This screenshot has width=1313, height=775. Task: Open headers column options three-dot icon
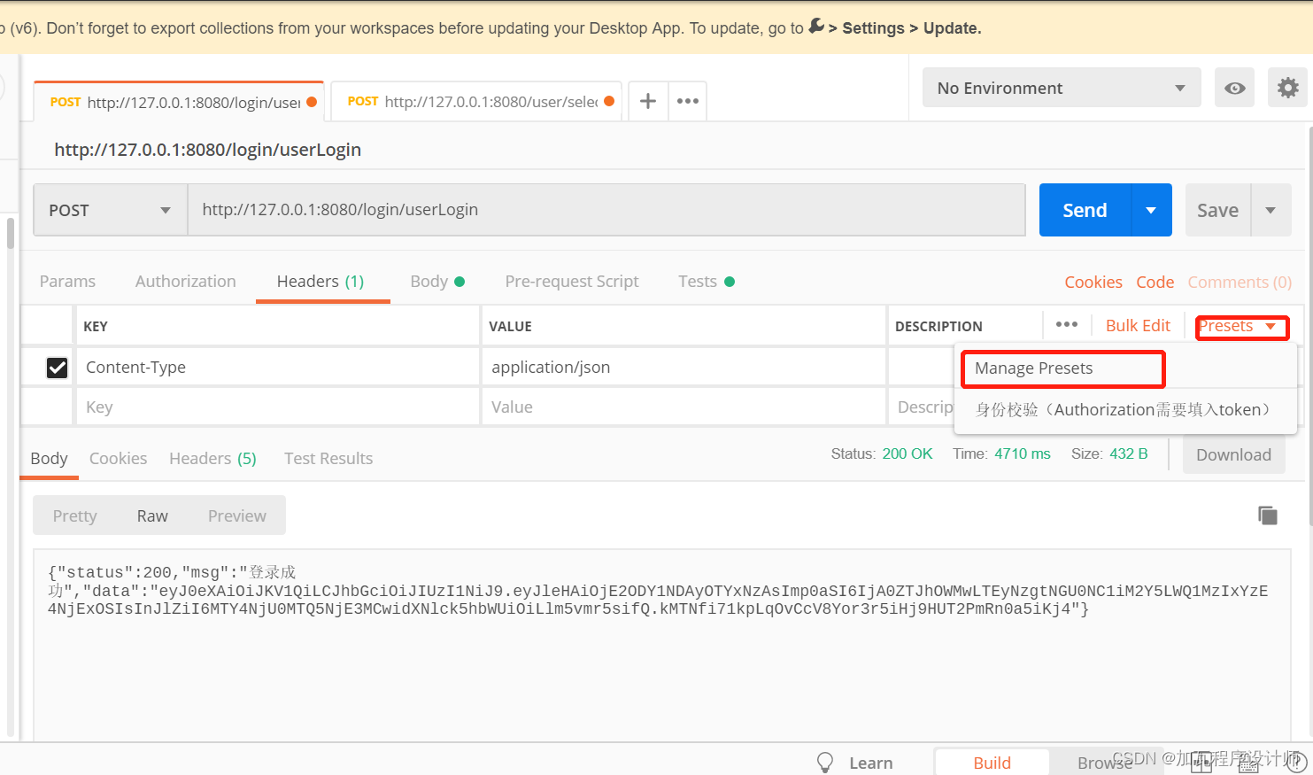(1067, 325)
